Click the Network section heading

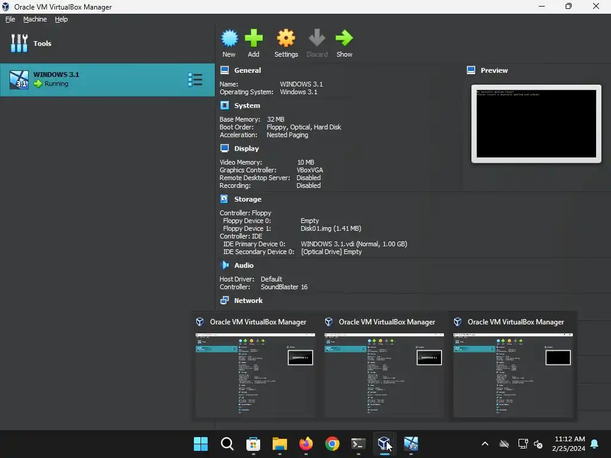pyautogui.click(x=248, y=301)
